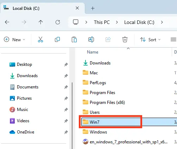Delete selection with trash can icon
Screen dimensions: 177x149
125,39
